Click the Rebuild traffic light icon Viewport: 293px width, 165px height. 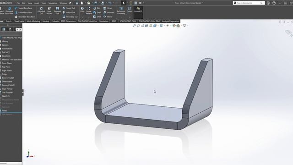point(130,3)
